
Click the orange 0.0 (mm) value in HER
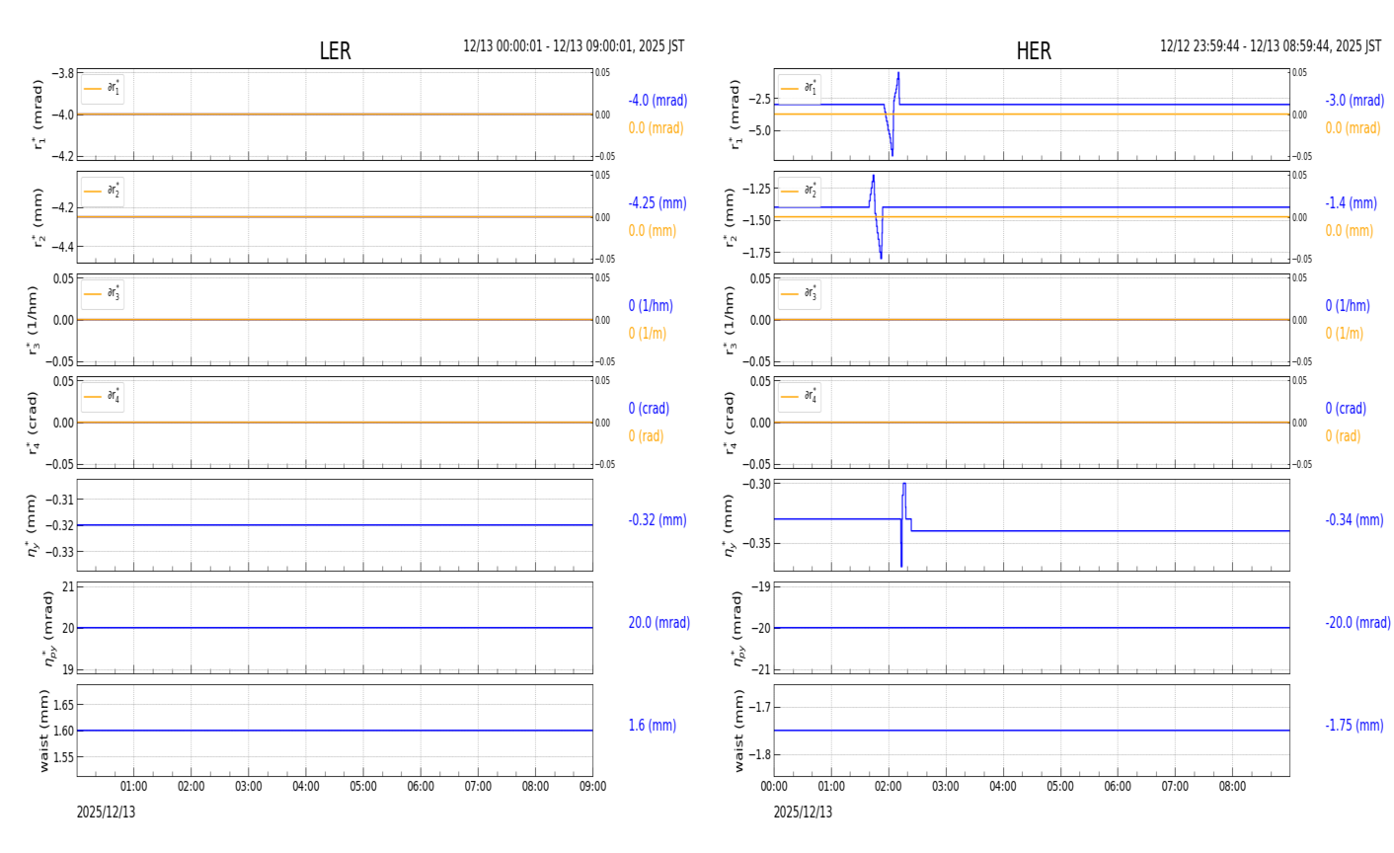point(1350,231)
